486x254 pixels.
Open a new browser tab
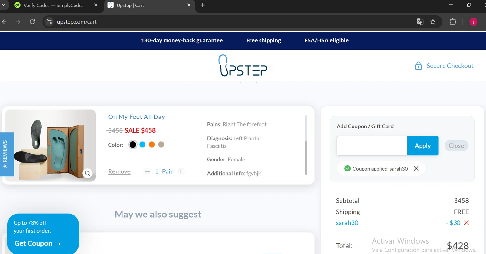point(203,5)
